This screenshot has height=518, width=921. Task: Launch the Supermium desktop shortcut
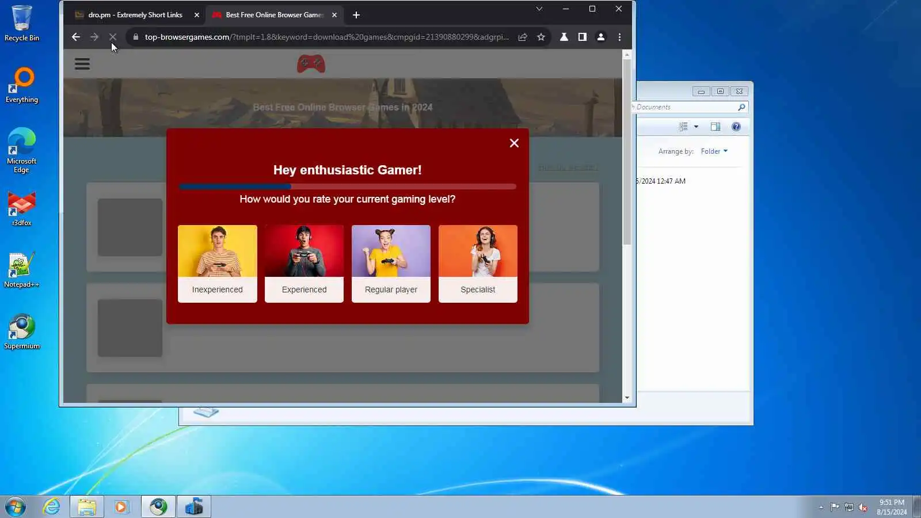[x=22, y=332]
